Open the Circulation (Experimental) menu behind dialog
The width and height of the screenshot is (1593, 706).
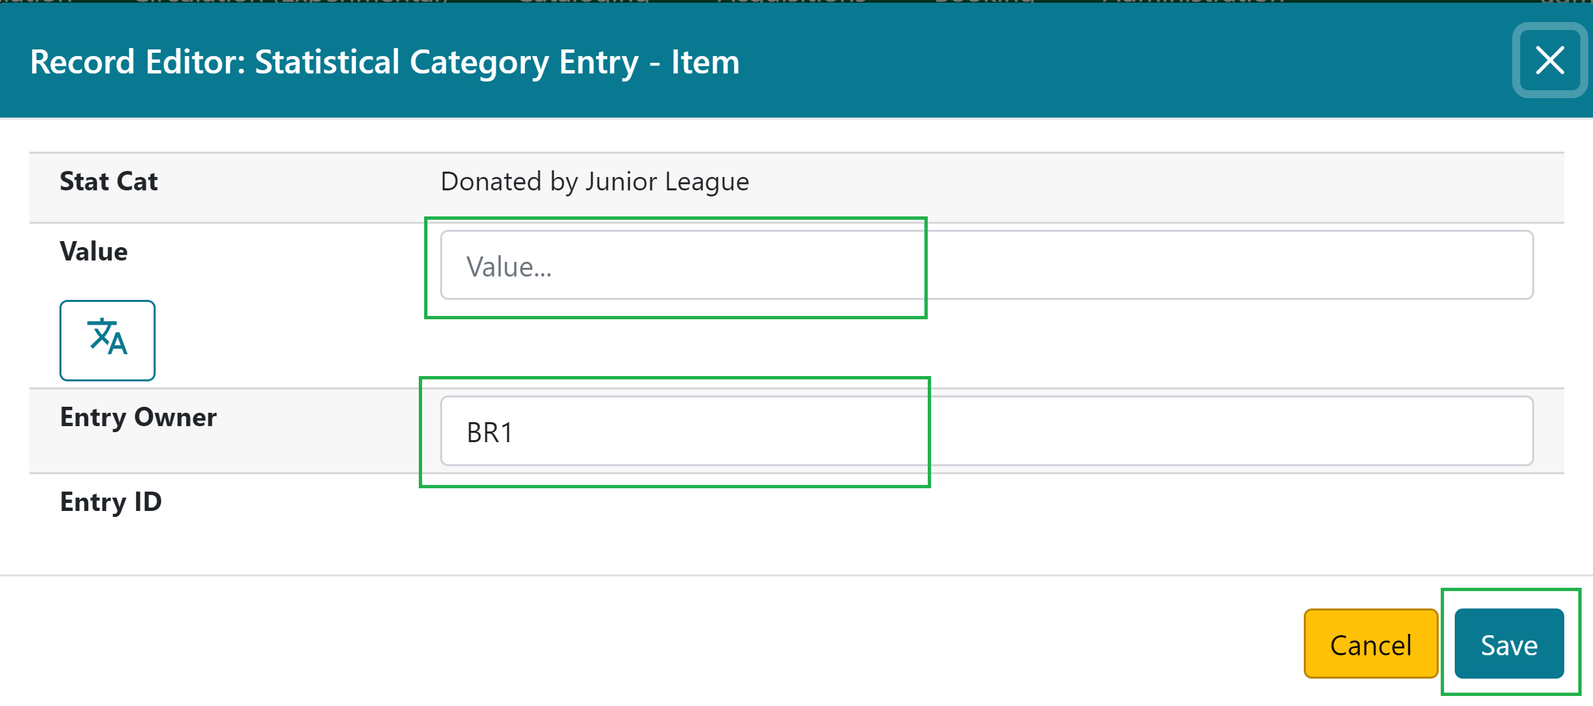291,2
